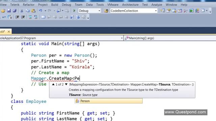Close the .cs* document tab
216x121 pixels.
(x=9, y=32)
